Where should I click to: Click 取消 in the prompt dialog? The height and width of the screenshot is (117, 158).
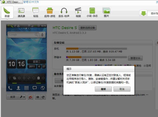[x=122, y=89]
